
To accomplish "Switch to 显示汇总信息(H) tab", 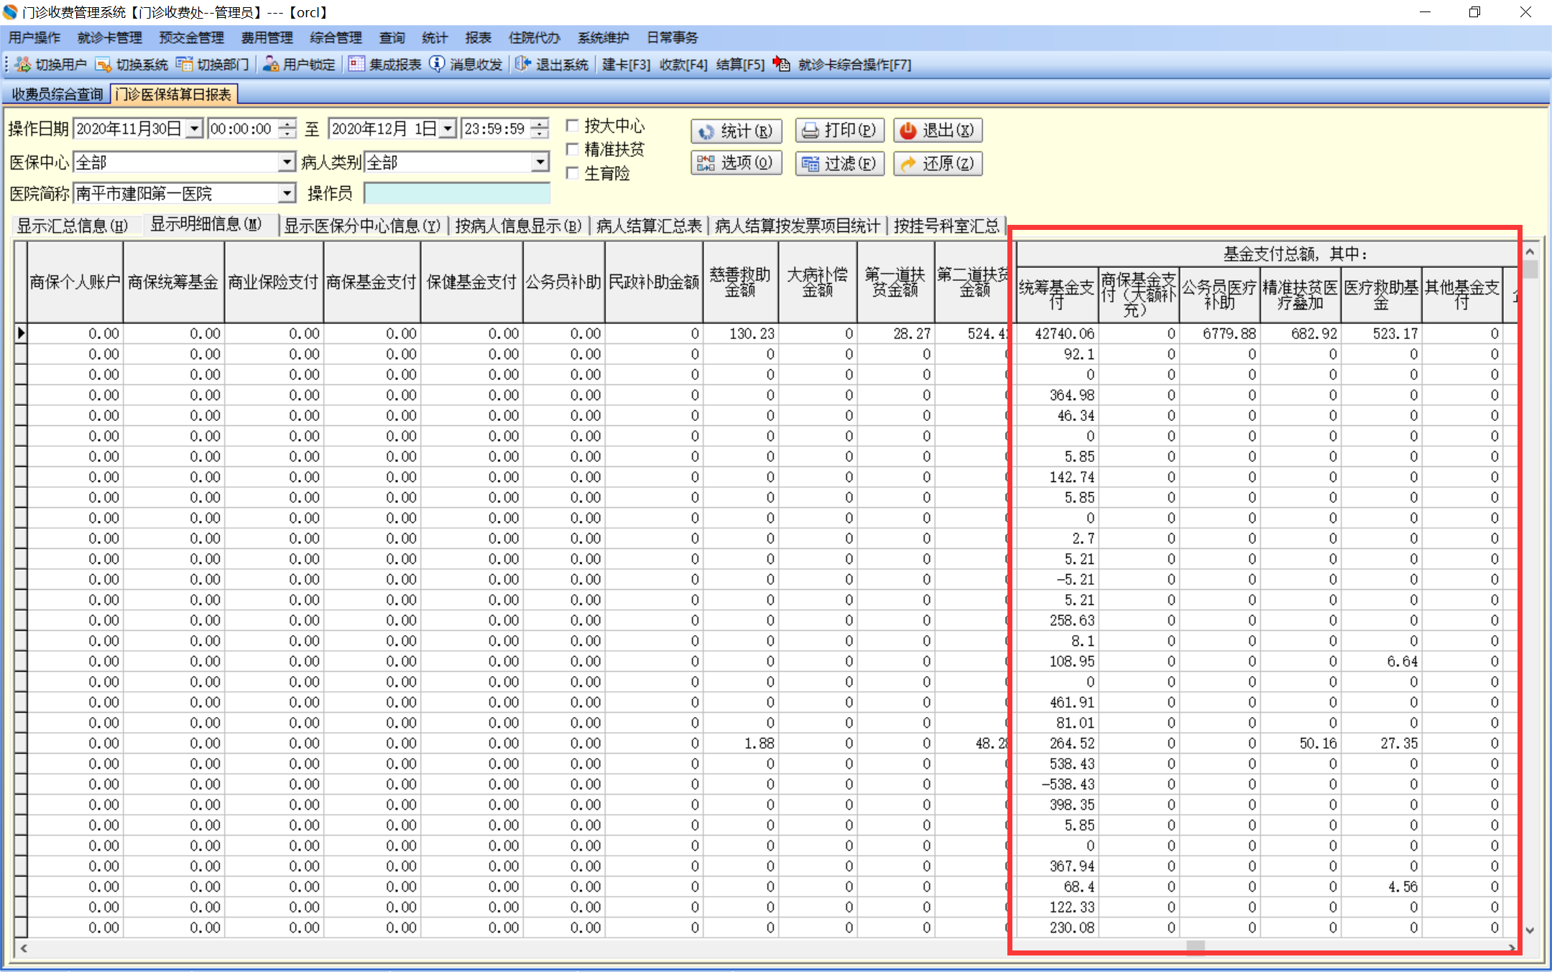I will (72, 226).
